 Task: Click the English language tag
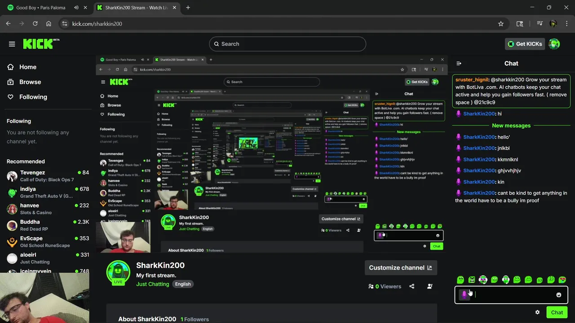point(182,284)
